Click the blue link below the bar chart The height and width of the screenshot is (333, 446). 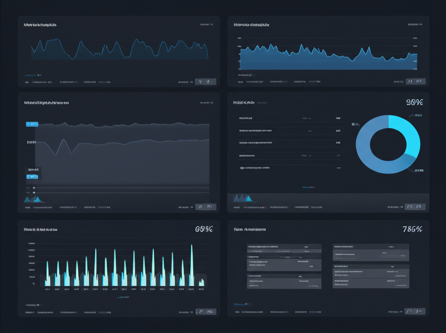click(124, 298)
